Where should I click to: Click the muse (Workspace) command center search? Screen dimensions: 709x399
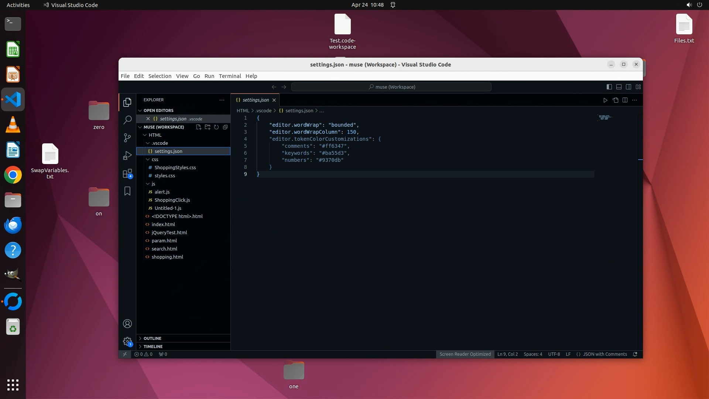391,87
